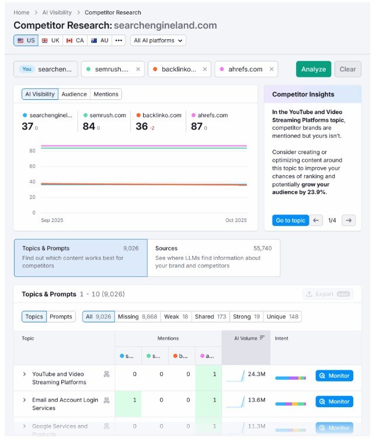Click the Go to topic button

290,220
